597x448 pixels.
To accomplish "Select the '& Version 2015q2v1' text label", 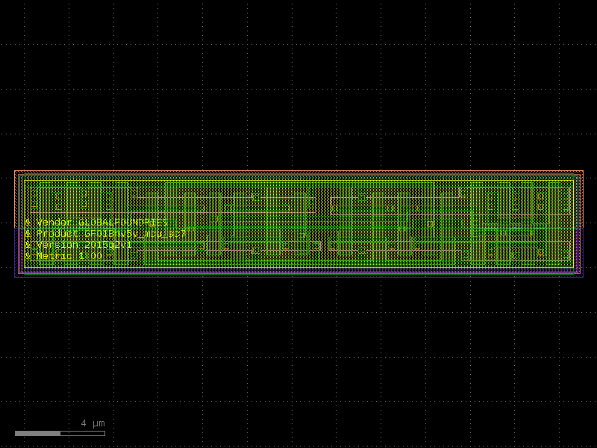I will pos(78,245).
